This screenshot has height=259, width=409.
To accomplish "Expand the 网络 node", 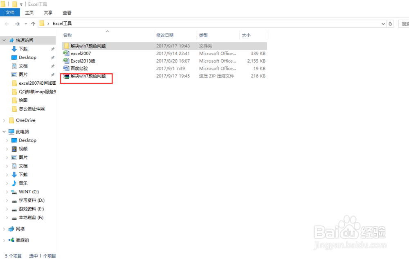I will (x=4, y=229).
